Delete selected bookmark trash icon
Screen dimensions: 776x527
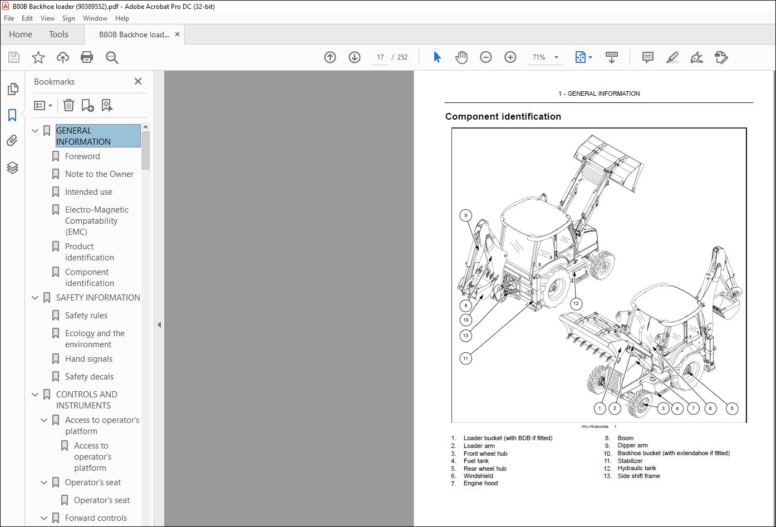point(68,105)
